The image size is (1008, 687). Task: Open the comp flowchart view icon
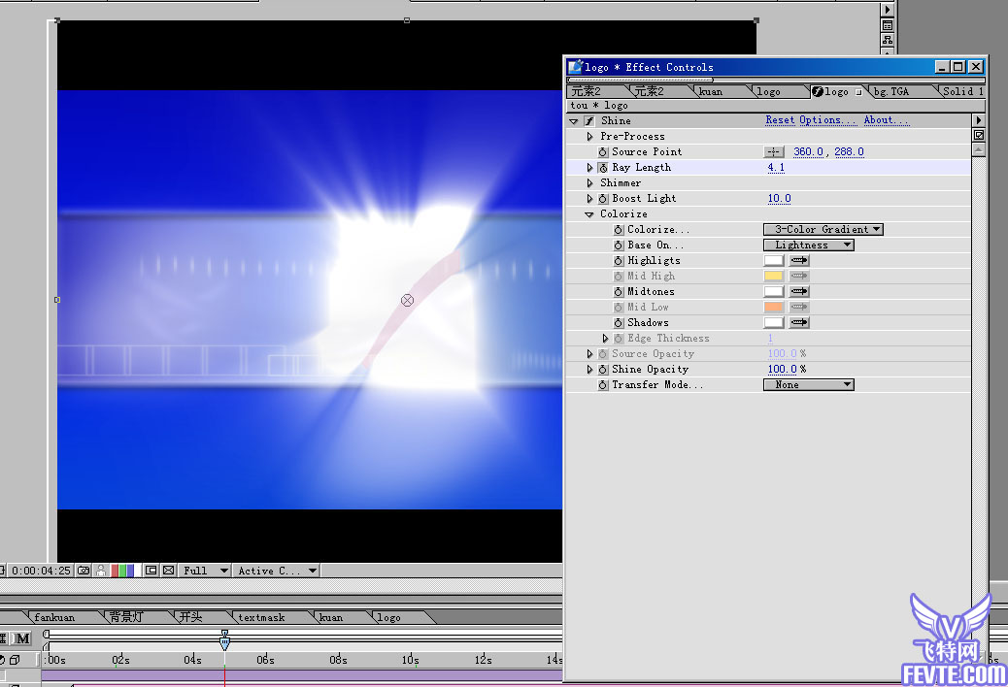pos(888,41)
